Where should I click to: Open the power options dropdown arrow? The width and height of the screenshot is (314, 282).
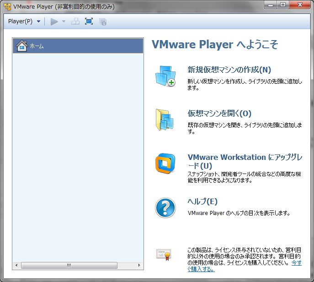pos(64,21)
